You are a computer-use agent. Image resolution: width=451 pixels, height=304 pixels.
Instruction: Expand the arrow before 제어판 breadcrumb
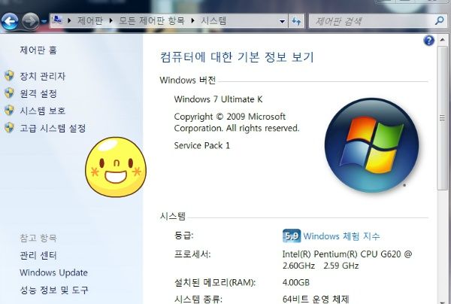click(69, 21)
